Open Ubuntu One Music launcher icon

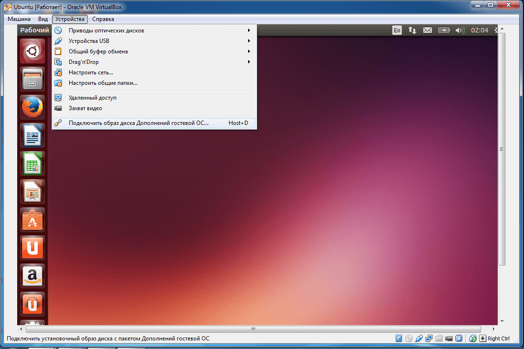(x=32, y=304)
